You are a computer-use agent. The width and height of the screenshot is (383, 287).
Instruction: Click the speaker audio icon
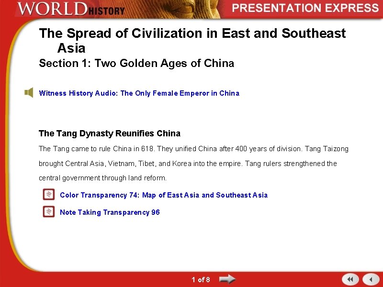(x=29, y=93)
